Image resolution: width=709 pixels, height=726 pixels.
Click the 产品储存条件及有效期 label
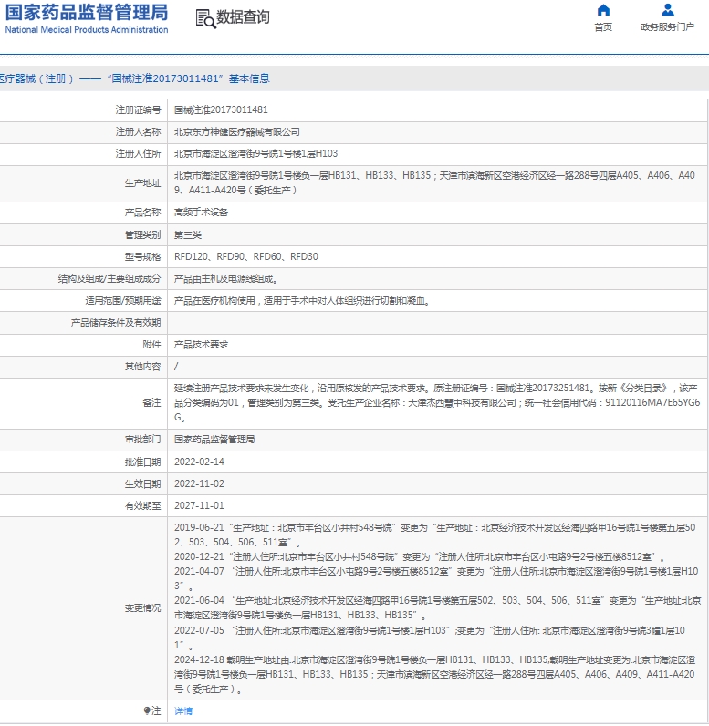pyautogui.click(x=116, y=323)
